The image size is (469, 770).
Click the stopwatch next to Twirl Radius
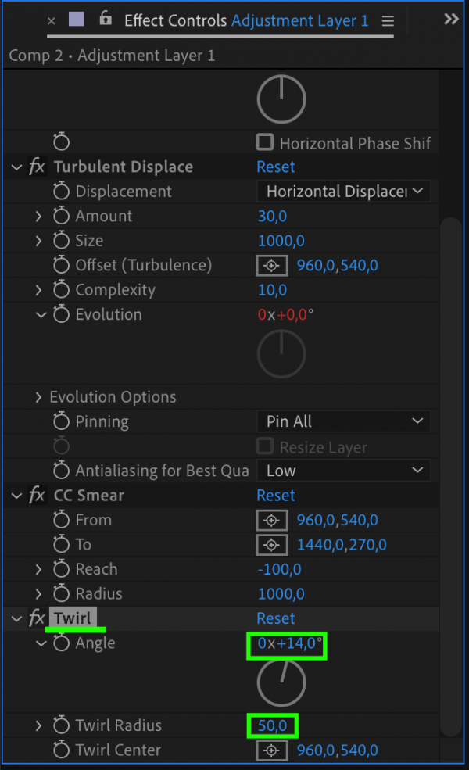[x=61, y=725]
